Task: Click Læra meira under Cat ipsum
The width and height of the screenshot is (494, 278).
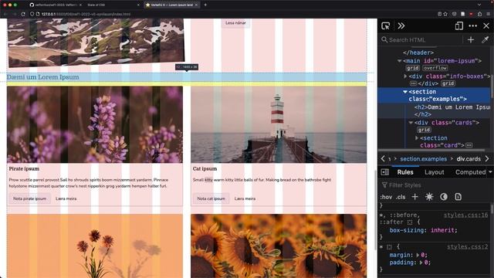Action: pos(245,198)
